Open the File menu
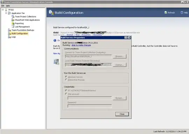This screenshot has height=134, width=189. (x=3, y=6)
